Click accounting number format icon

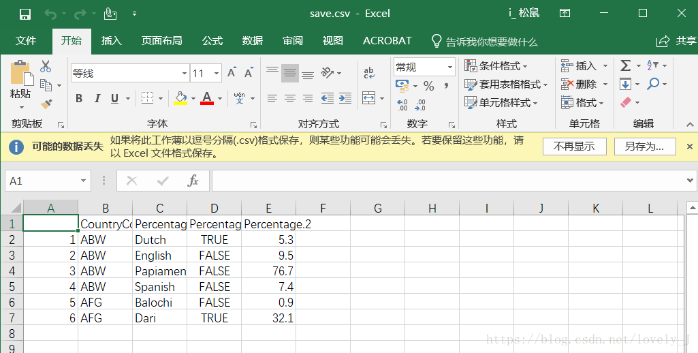pyautogui.click(x=402, y=85)
